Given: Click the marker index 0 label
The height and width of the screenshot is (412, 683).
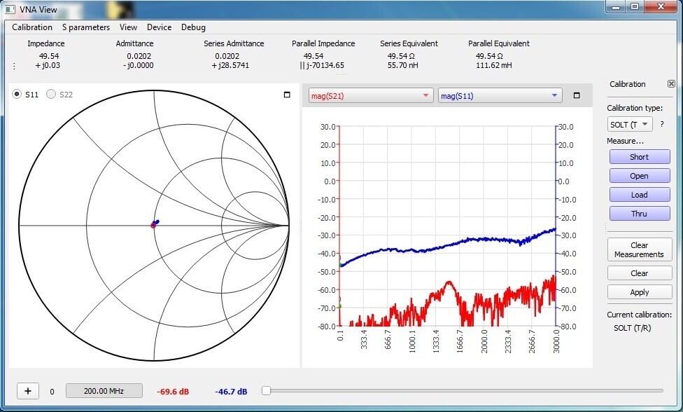Looking at the screenshot, I should point(52,392).
